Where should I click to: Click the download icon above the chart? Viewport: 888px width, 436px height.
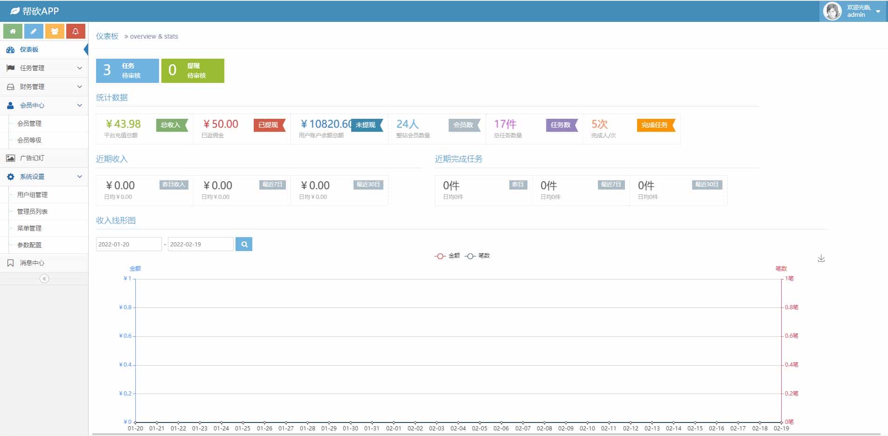(x=821, y=258)
